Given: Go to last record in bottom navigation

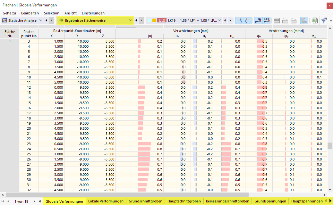Looking at the screenshot, I should pyautogui.click(x=40, y=201).
